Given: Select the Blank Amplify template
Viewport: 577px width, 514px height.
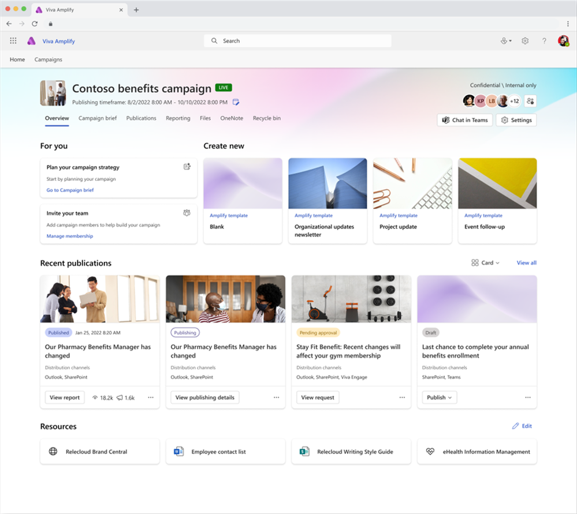Looking at the screenshot, I should pos(243,201).
